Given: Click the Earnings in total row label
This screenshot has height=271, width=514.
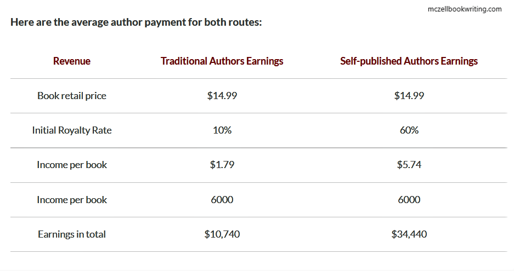Looking at the screenshot, I should (x=72, y=234).
